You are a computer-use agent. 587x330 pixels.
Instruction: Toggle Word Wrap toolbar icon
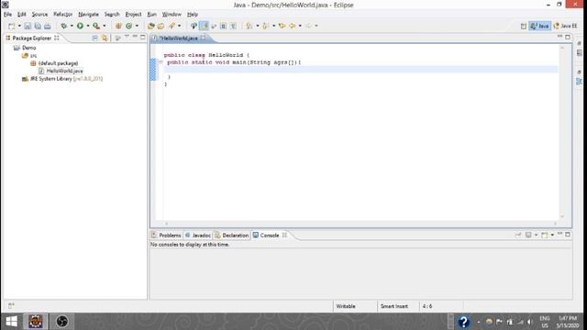[x=214, y=26]
